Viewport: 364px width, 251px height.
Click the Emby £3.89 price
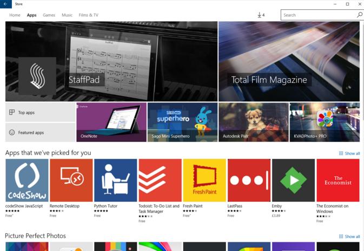pyautogui.click(x=276, y=216)
